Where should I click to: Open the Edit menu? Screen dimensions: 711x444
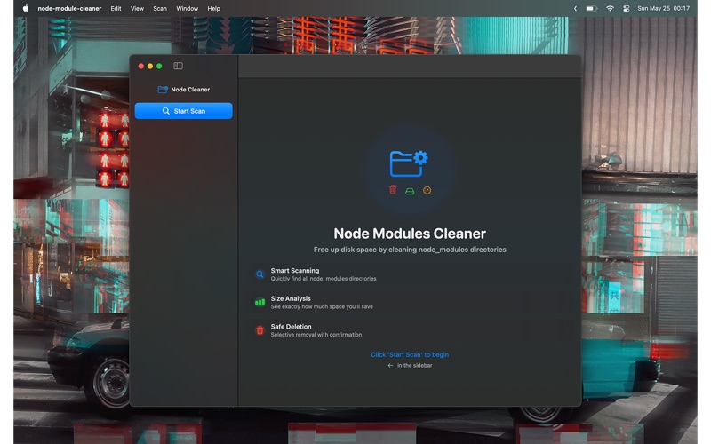[x=116, y=8]
